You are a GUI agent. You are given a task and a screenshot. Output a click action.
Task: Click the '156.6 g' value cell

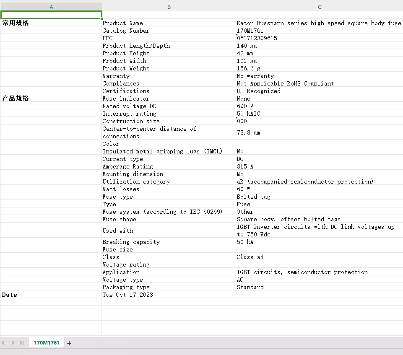click(320, 68)
